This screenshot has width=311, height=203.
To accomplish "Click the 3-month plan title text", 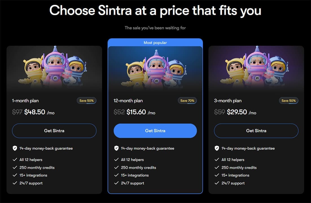I will 228,101.
